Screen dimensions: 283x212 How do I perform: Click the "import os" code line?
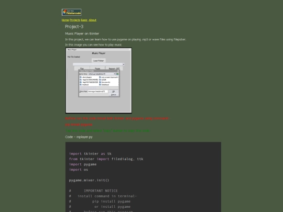tap(78, 170)
